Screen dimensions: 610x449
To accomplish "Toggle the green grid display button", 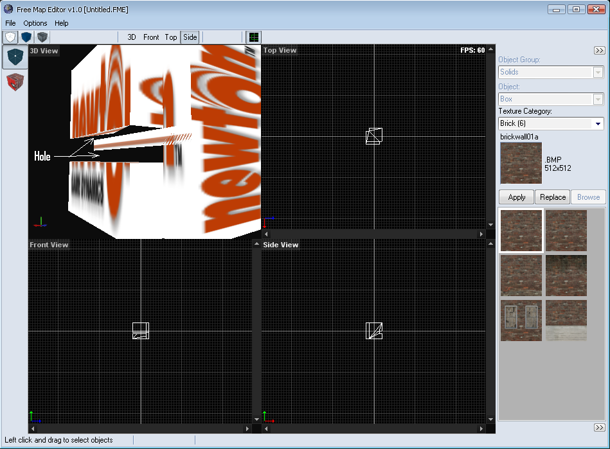I will 254,37.
